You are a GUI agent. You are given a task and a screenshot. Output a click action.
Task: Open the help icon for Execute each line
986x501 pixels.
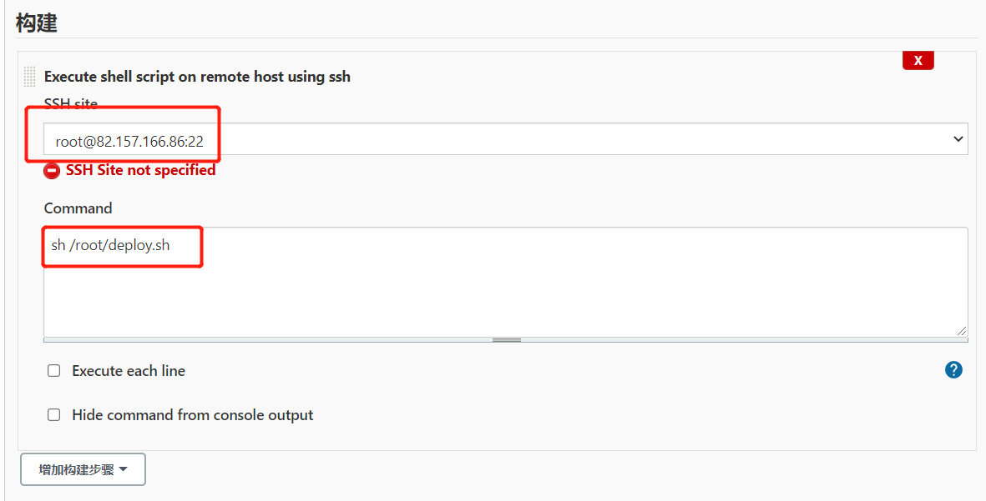[x=953, y=370]
